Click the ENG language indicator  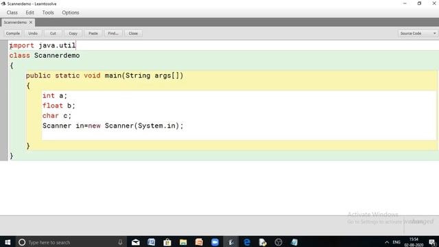(x=396, y=242)
